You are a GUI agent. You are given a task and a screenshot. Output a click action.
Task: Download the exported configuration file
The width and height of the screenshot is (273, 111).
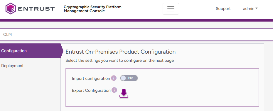(x=124, y=93)
